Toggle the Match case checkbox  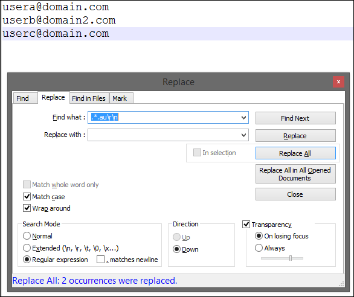[x=27, y=197]
